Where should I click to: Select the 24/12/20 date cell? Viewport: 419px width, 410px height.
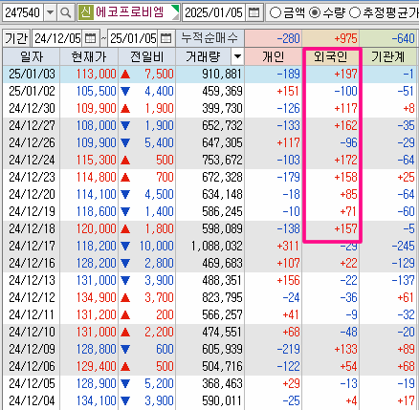pos(32,194)
